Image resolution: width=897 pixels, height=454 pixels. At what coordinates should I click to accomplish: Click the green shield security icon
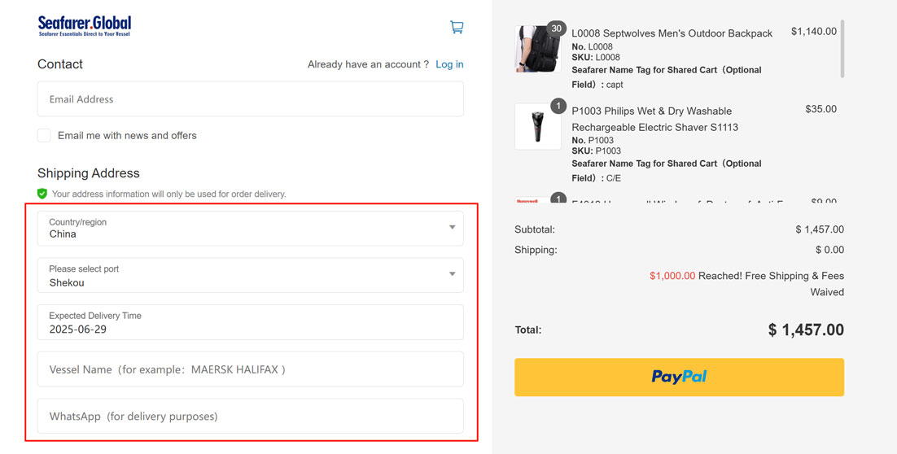click(42, 194)
